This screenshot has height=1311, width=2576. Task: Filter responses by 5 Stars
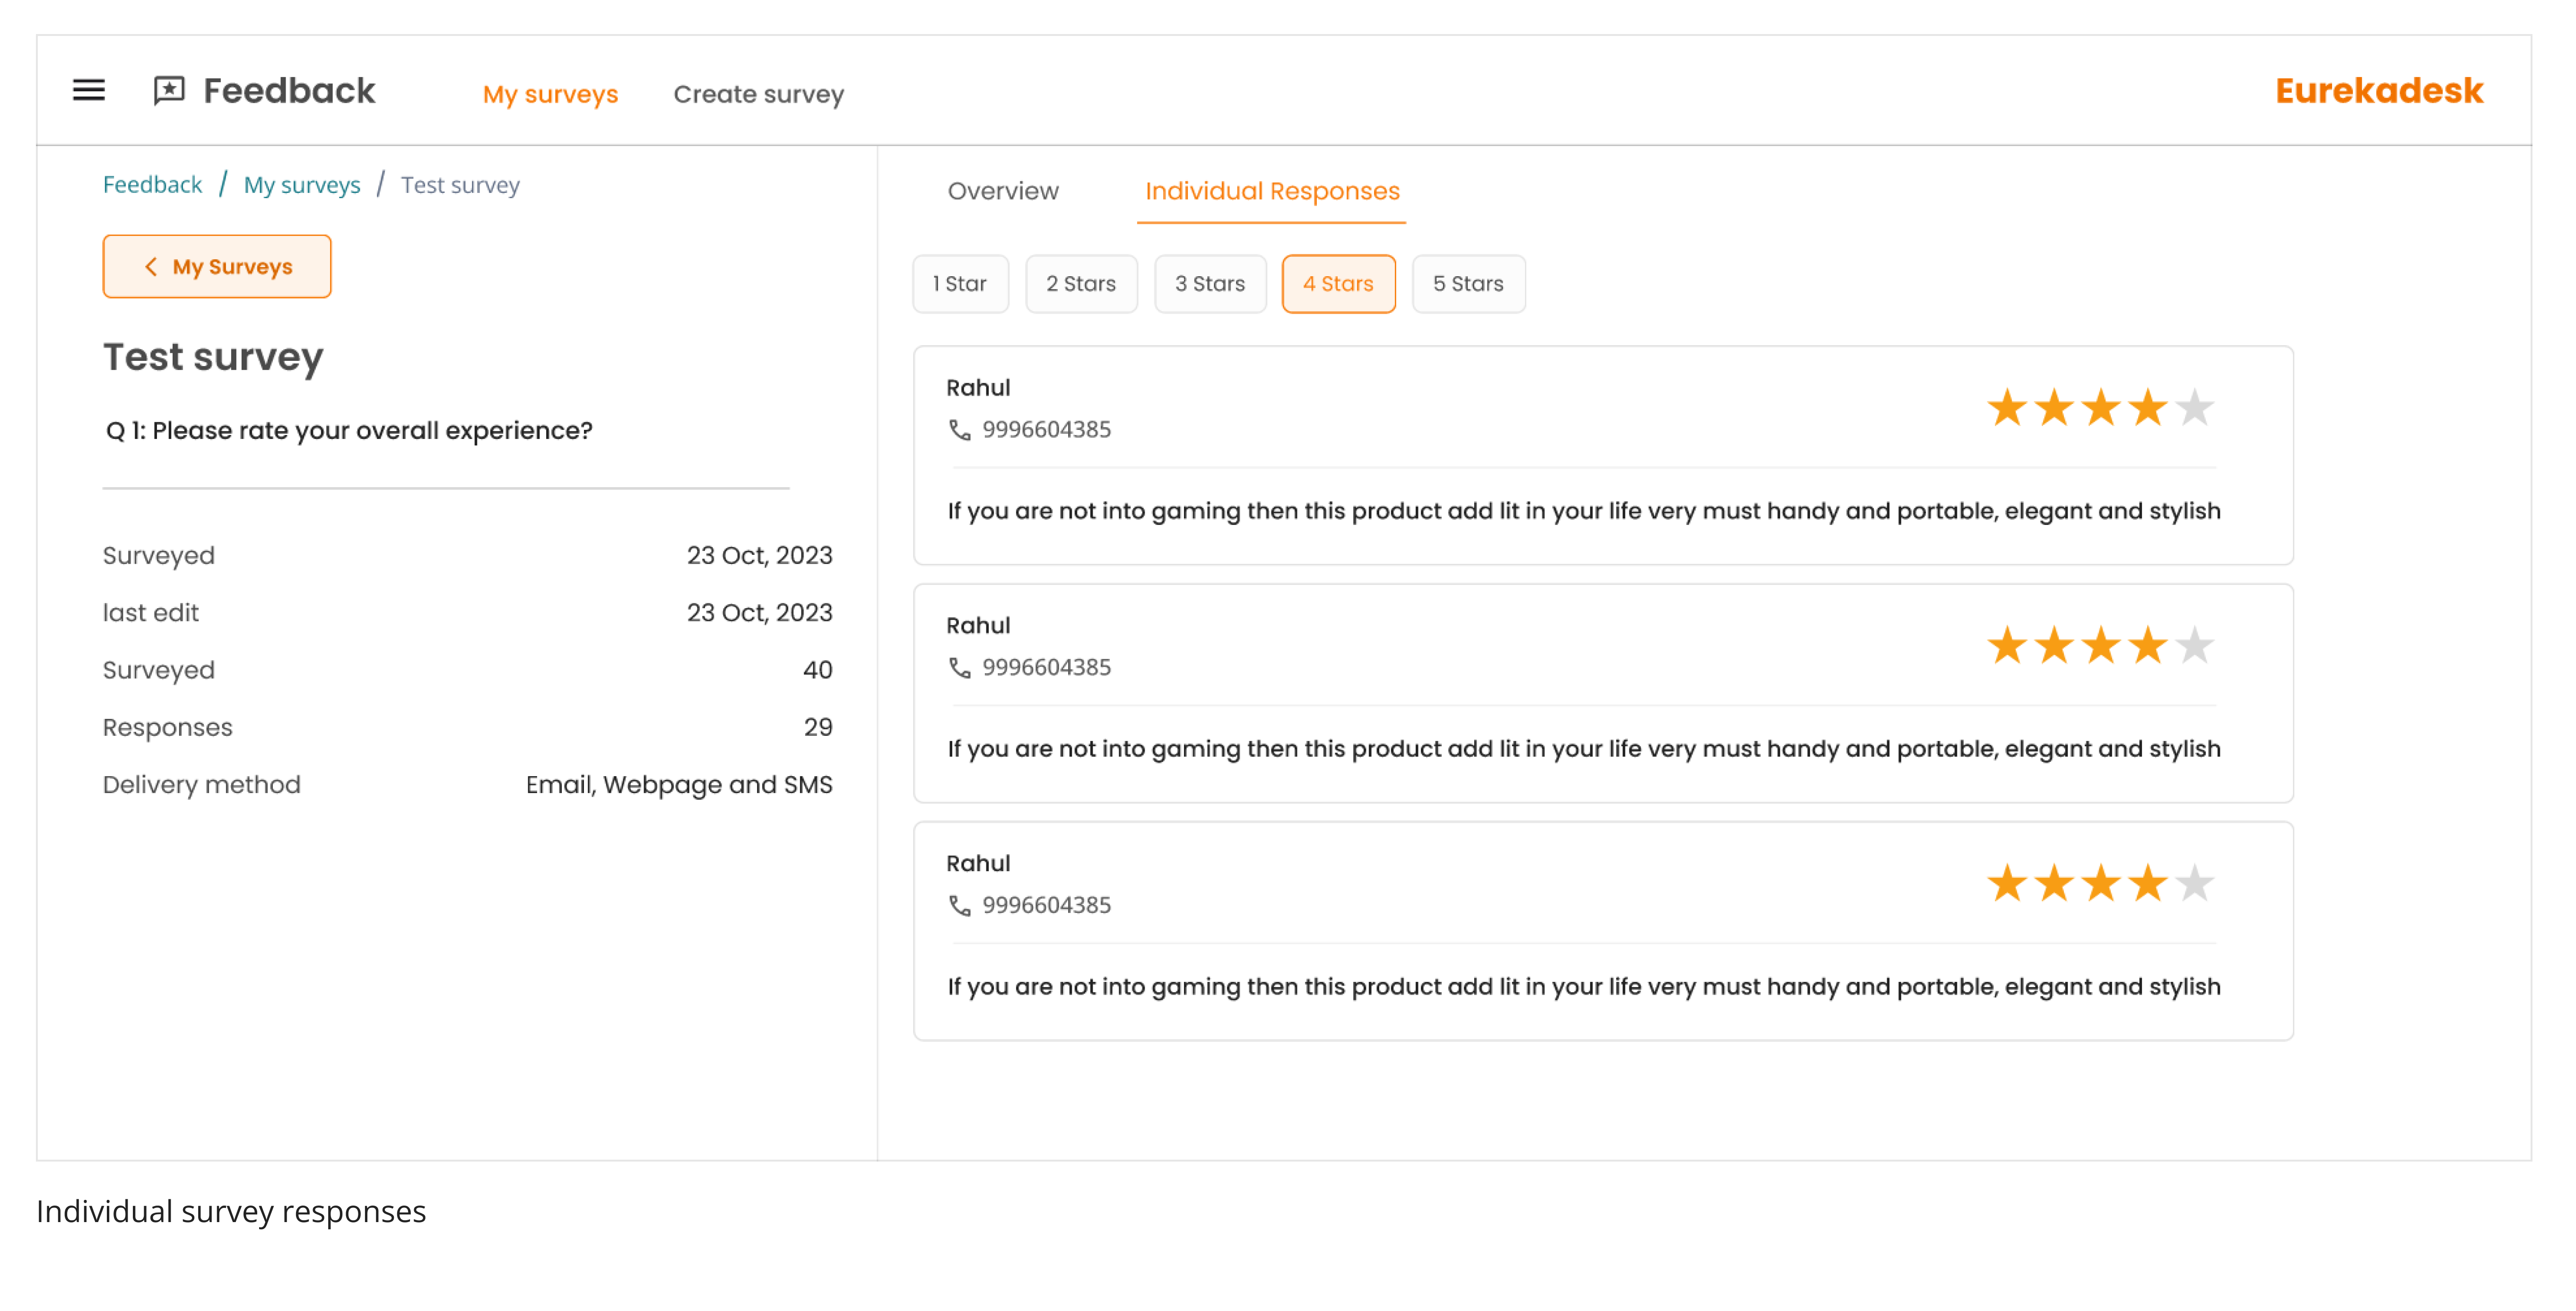(1468, 284)
